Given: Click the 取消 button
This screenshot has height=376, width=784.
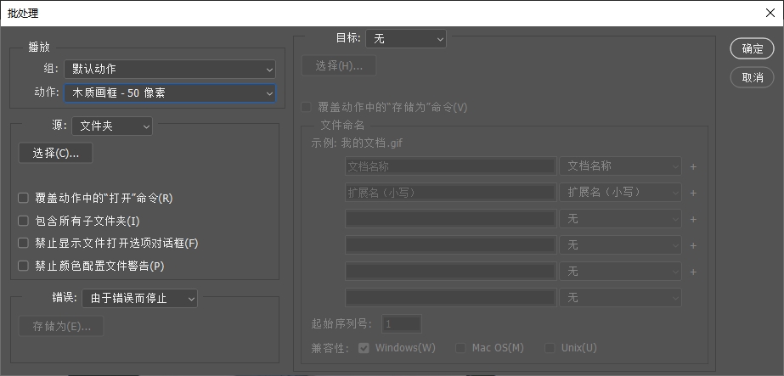Looking at the screenshot, I should [x=752, y=77].
